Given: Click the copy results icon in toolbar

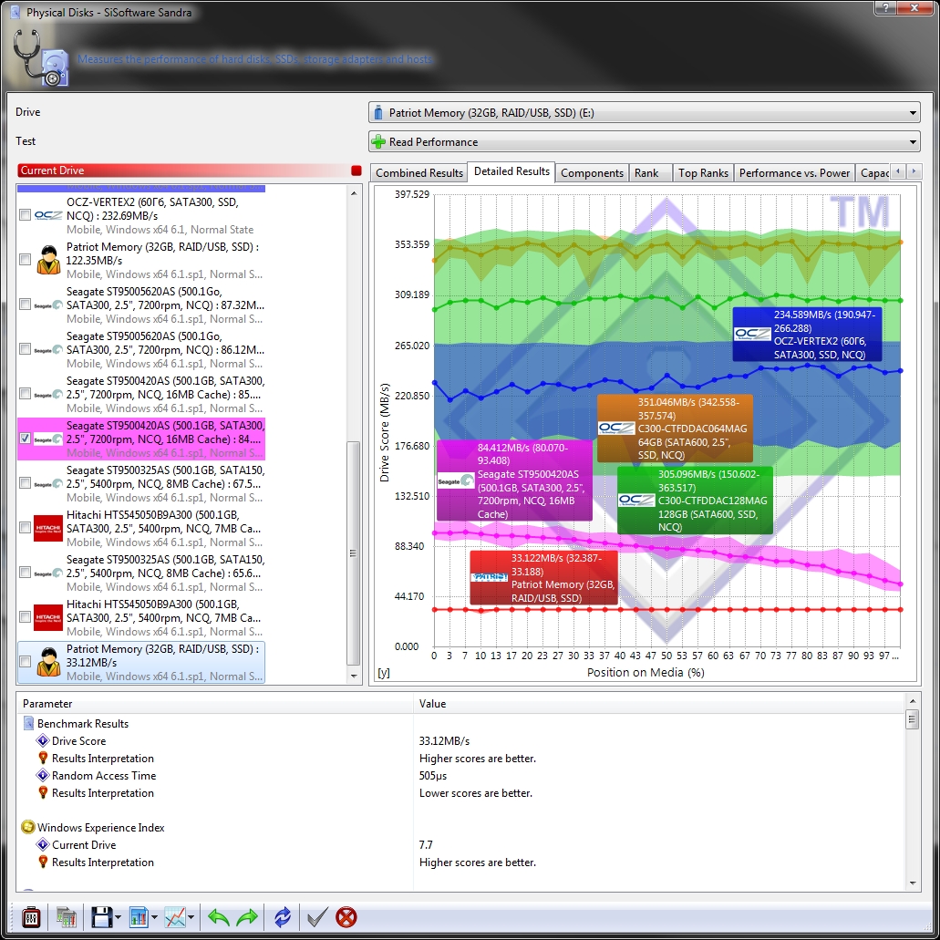Looking at the screenshot, I should [x=66, y=917].
